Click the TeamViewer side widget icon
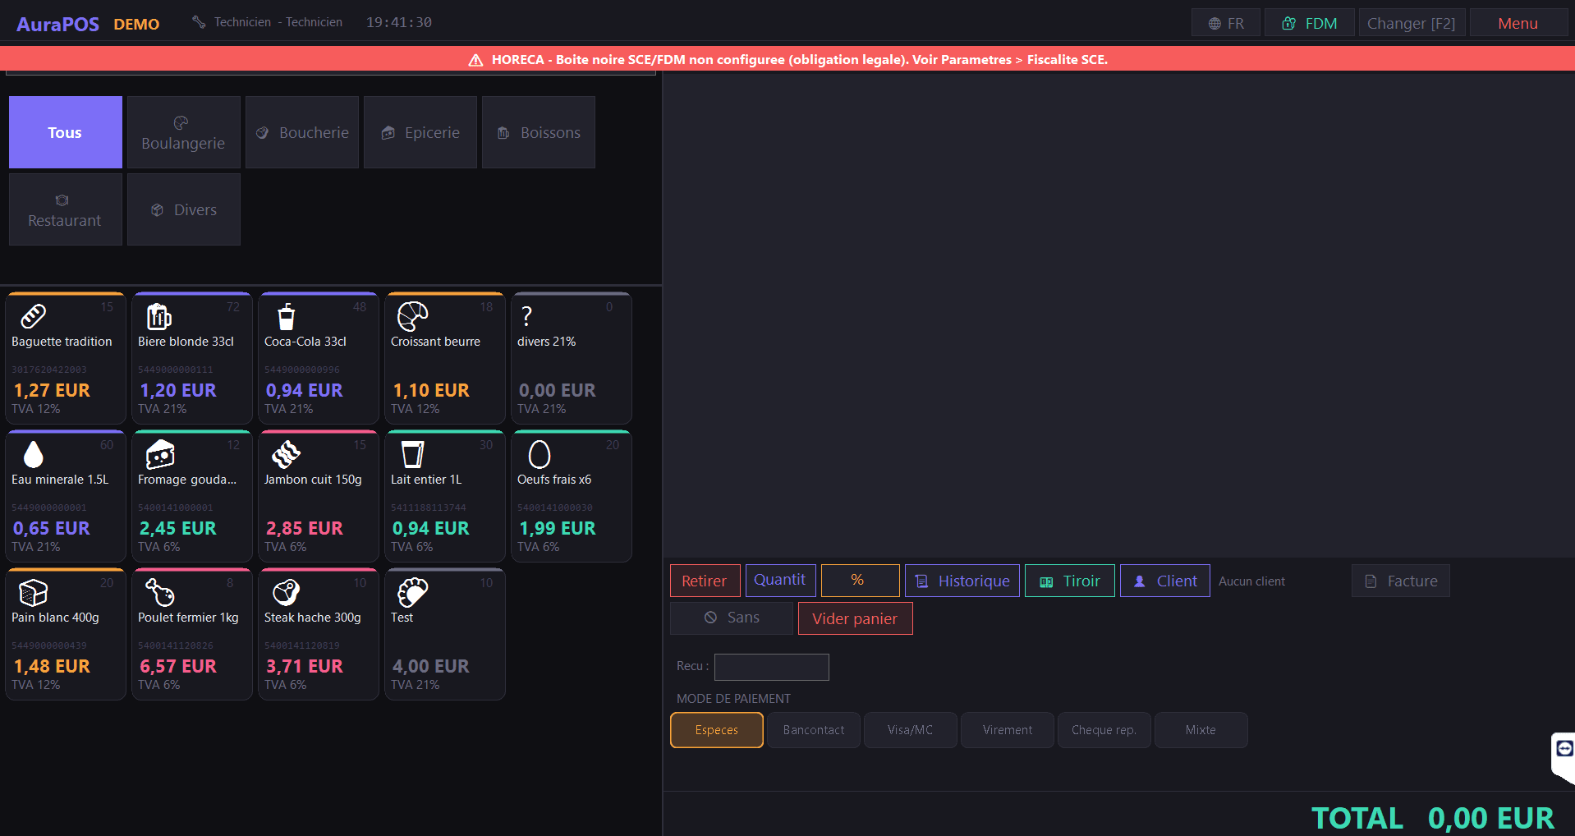 1564,748
